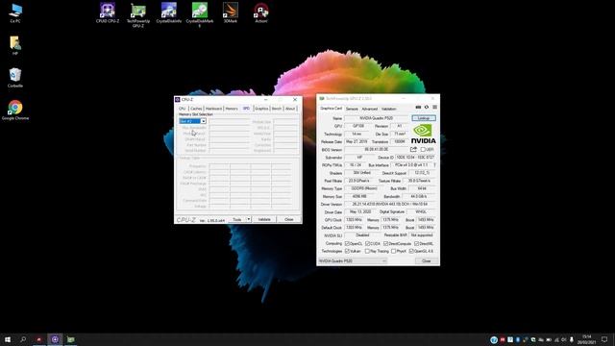Toggle OpenCL checkbox
The image size is (615, 346).
(347, 243)
